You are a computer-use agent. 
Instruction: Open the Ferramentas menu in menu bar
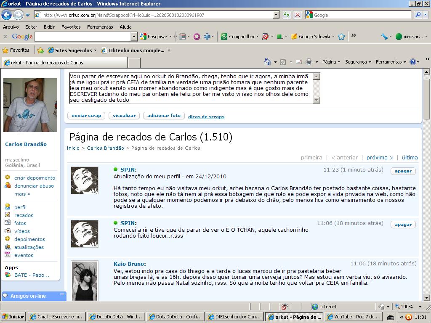pos(100,27)
